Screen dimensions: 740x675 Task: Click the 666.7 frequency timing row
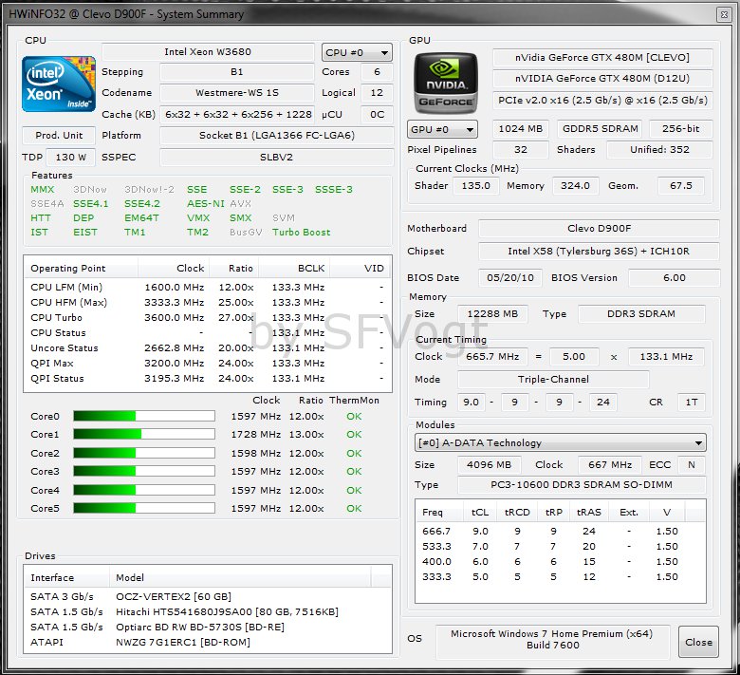click(x=561, y=531)
